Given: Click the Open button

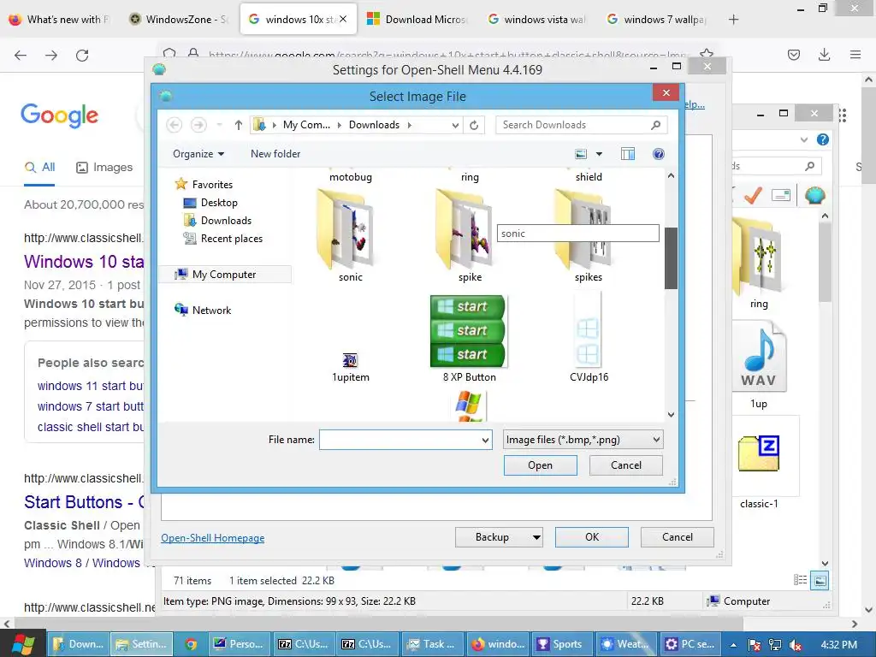Looking at the screenshot, I should 541,465.
